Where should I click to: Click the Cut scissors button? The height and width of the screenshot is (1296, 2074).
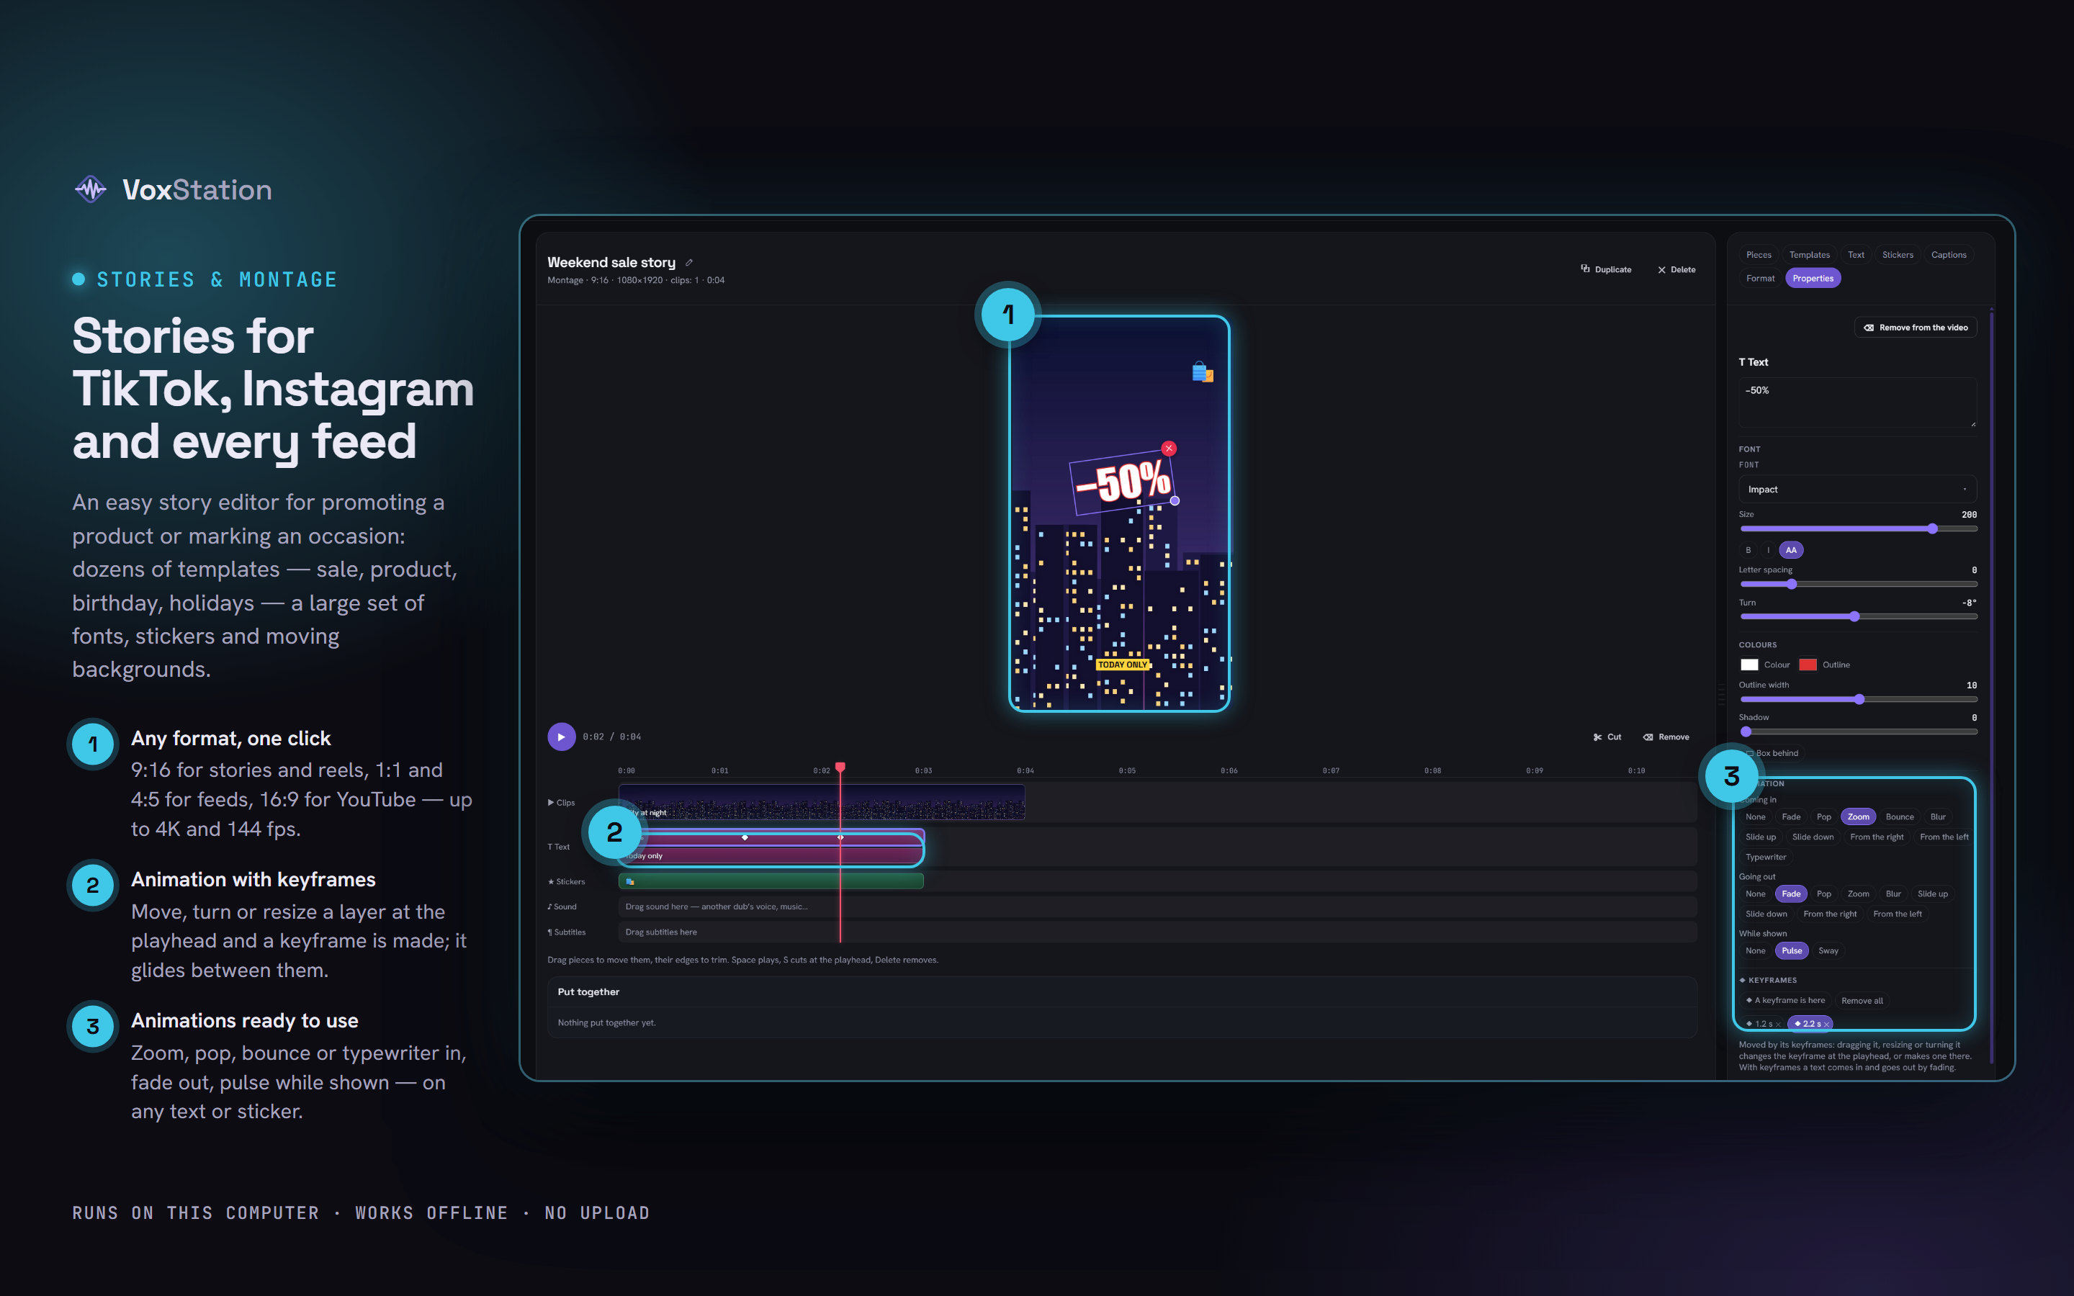click(x=1607, y=737)
